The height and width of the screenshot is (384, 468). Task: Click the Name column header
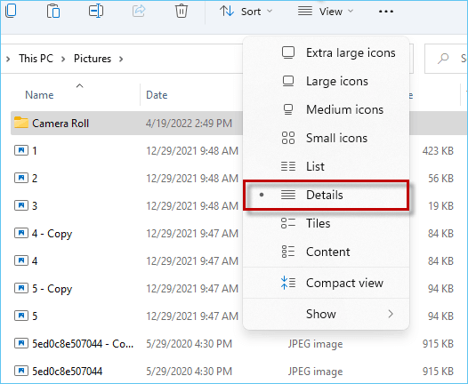pos(39,95)
